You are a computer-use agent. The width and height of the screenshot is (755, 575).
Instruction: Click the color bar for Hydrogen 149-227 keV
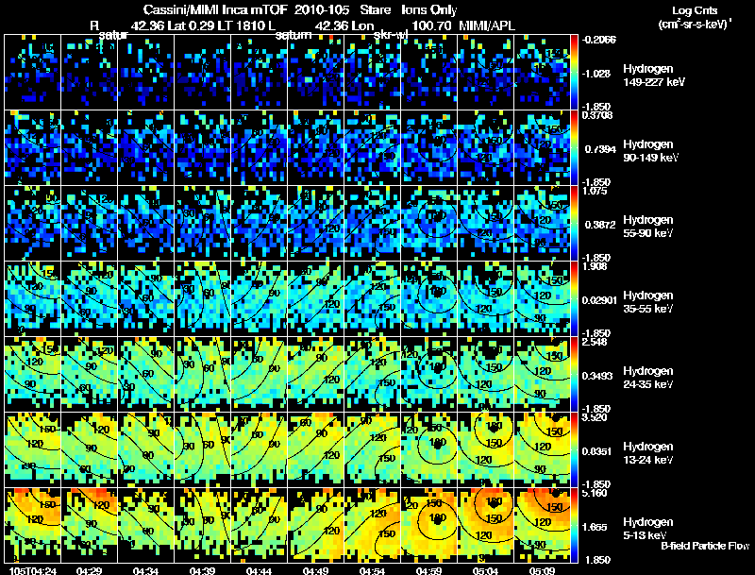pos(574,72)
